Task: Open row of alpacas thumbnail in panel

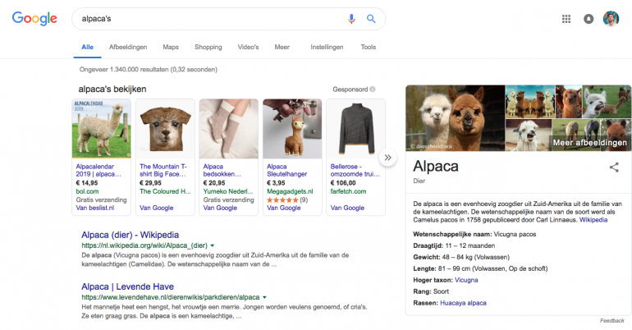Action: click(530, 102)
